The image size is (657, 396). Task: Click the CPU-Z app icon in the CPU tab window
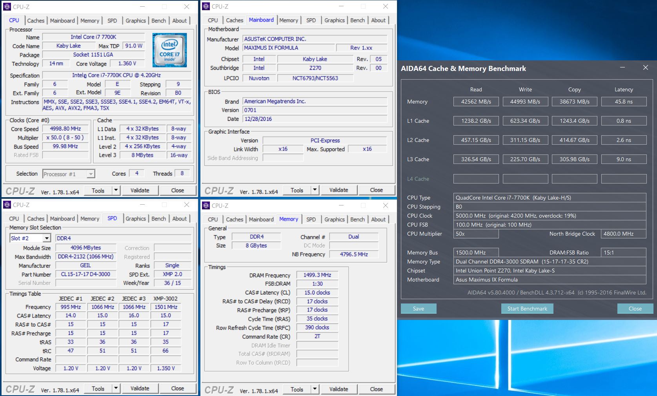(7, 6)
